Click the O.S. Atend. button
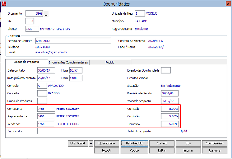This screenshot has width=232, height=159. click(x=78, y=143)
